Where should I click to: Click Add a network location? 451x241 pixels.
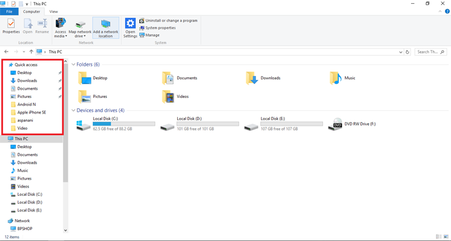[x=106, y=28]
